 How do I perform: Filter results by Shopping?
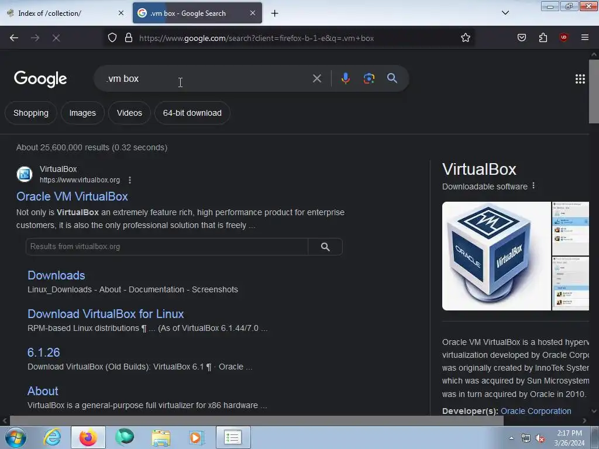click(x=31, y=113)
